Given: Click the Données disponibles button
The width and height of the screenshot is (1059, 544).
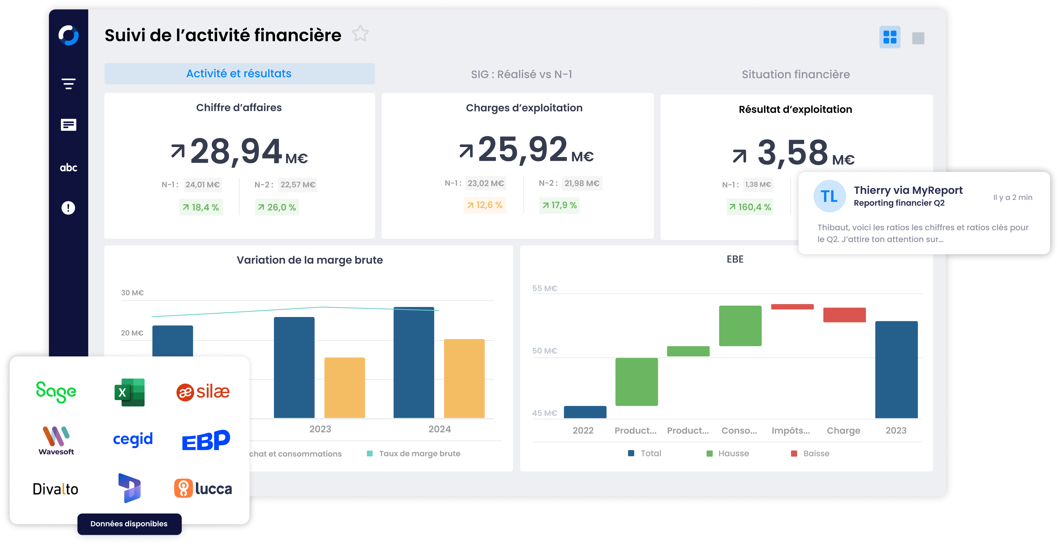Looking at the screenshot, I should tap(129, 523).
